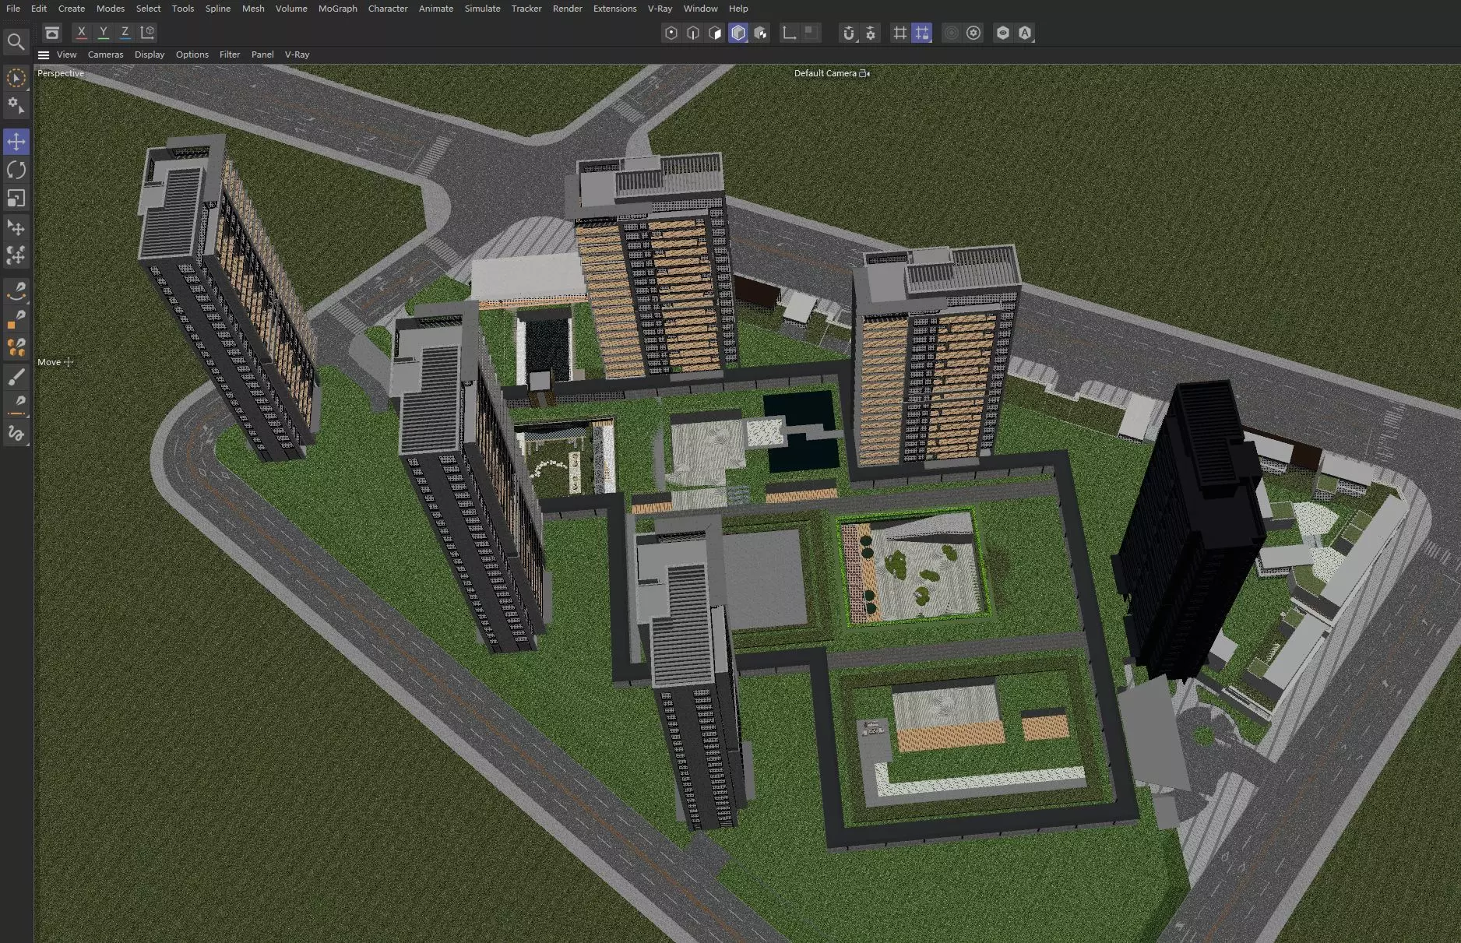Open the coordinate system cube-axis icon
Viewport: 1461px width, 943px height.
(147, 33)
